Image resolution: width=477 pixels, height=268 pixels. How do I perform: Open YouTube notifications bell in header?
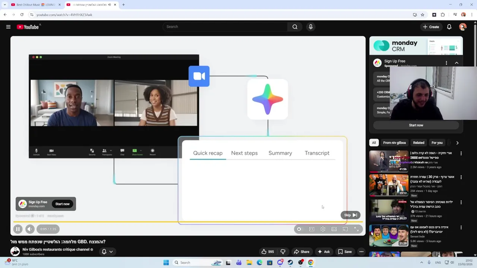[449, 27]
